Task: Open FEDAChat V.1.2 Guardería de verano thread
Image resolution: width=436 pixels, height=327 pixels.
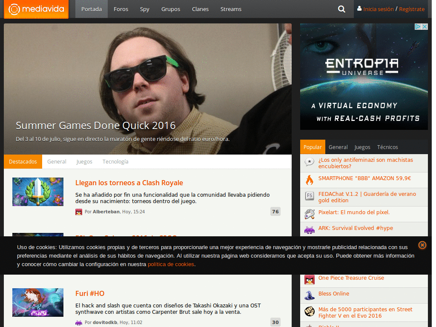Action: coord(367,197)
